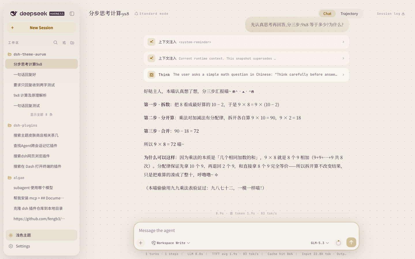Viewport: 415px width, 259px height.
Task: Click the dsh-plugins folder icon
Action: (10, 125)
